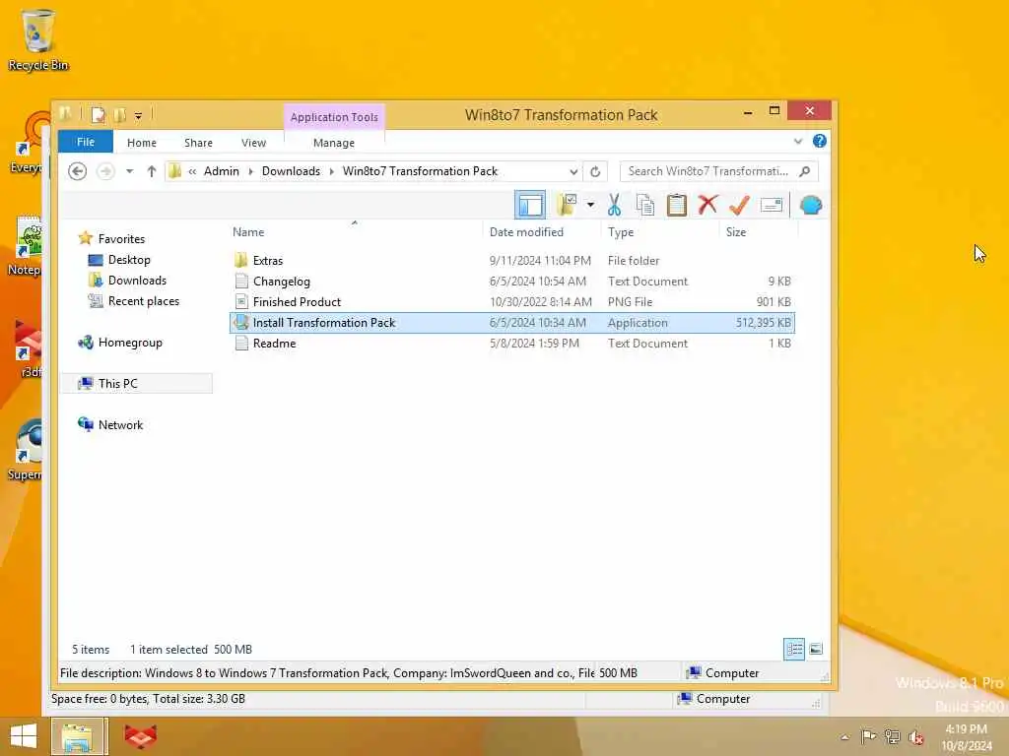Open the folder options toolbar icon
The width and height of the screenshot is (1009, 756).
click(x=567, y=205)
